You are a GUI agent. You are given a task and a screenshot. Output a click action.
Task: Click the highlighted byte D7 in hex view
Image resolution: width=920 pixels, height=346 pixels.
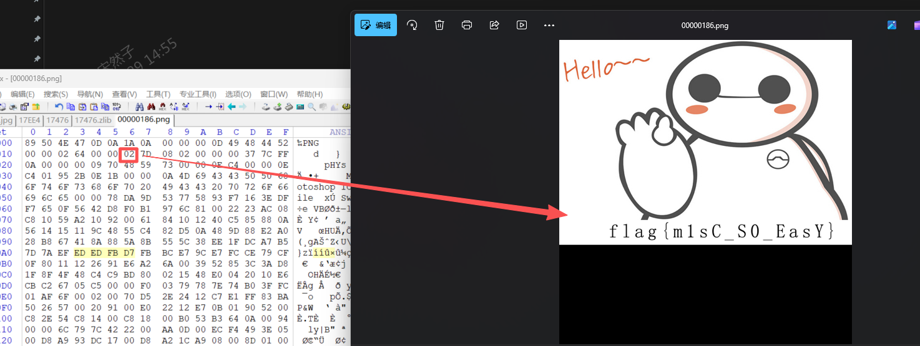pos(128,252)
